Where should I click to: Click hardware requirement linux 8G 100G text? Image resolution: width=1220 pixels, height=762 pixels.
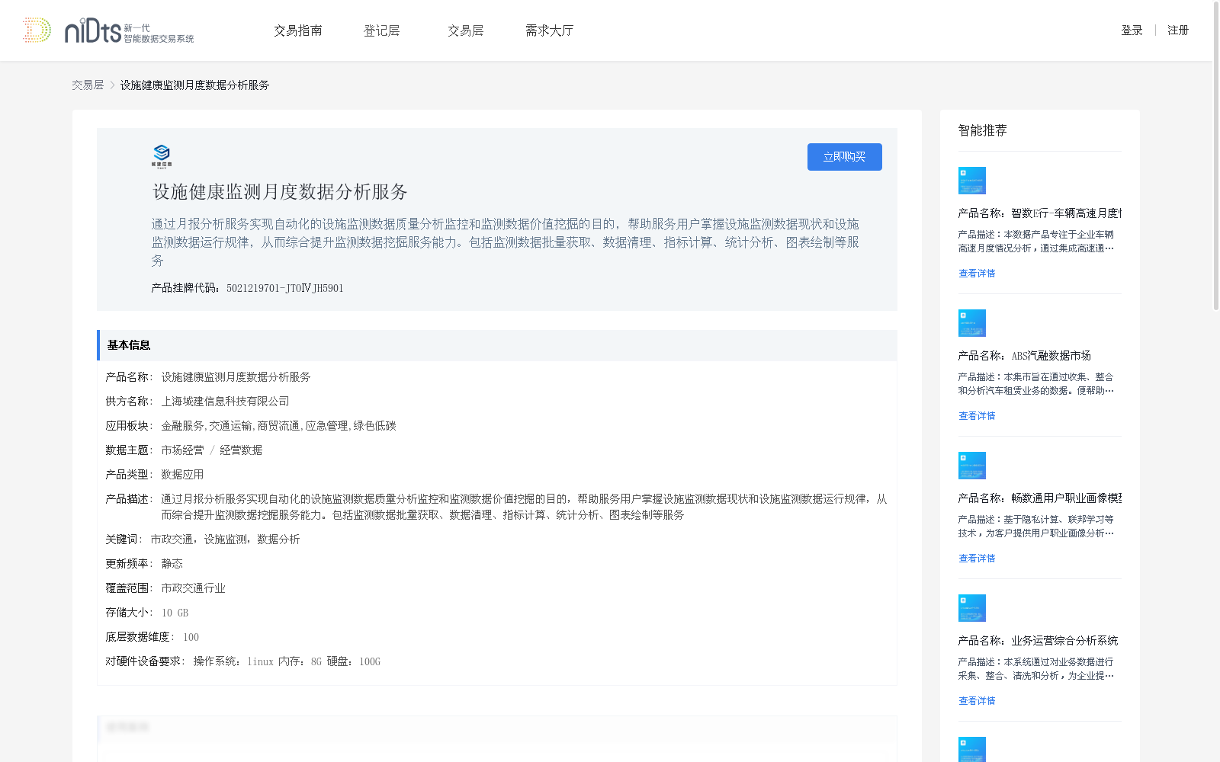tap(287, 661)
